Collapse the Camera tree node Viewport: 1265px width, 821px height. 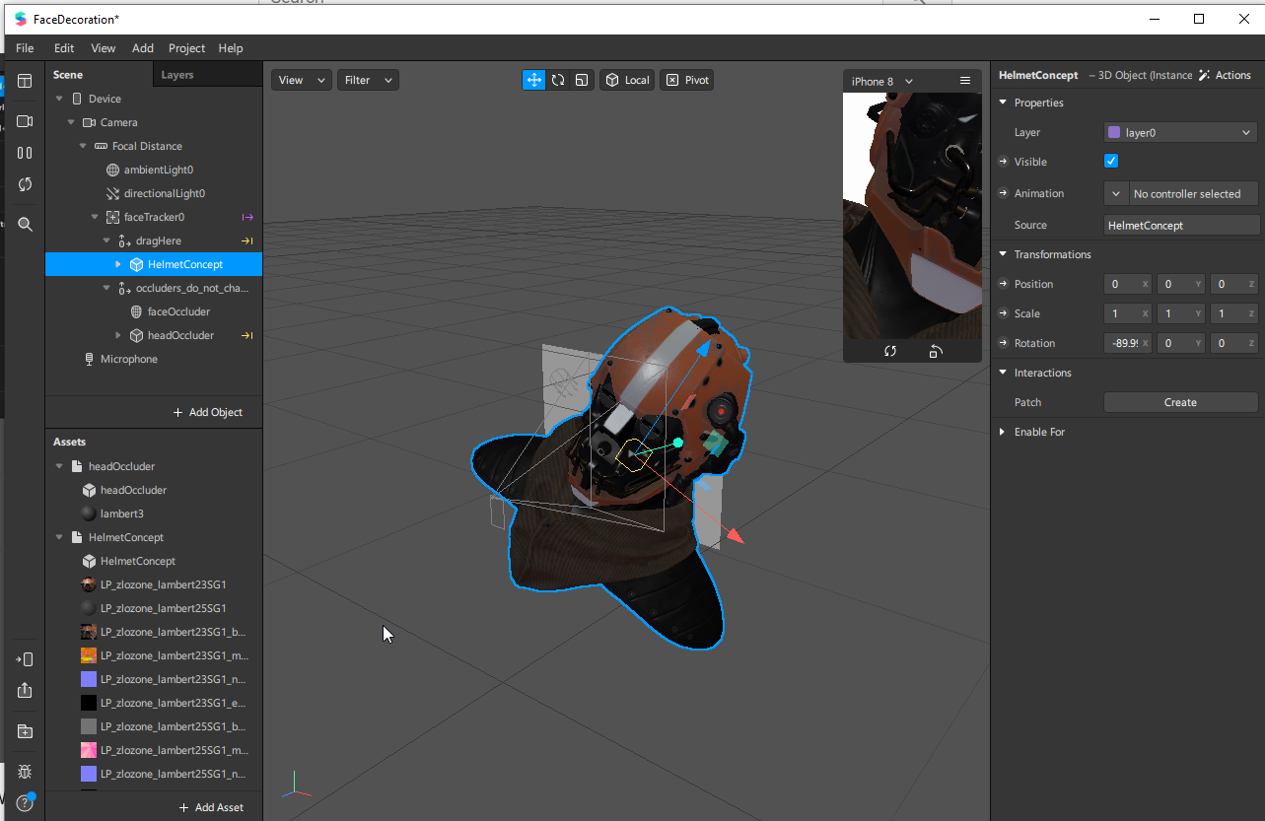[71, 122]
